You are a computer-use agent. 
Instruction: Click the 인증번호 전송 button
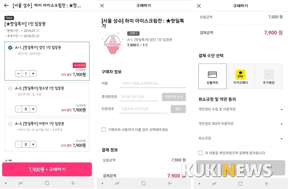click(x=174, y=97)
